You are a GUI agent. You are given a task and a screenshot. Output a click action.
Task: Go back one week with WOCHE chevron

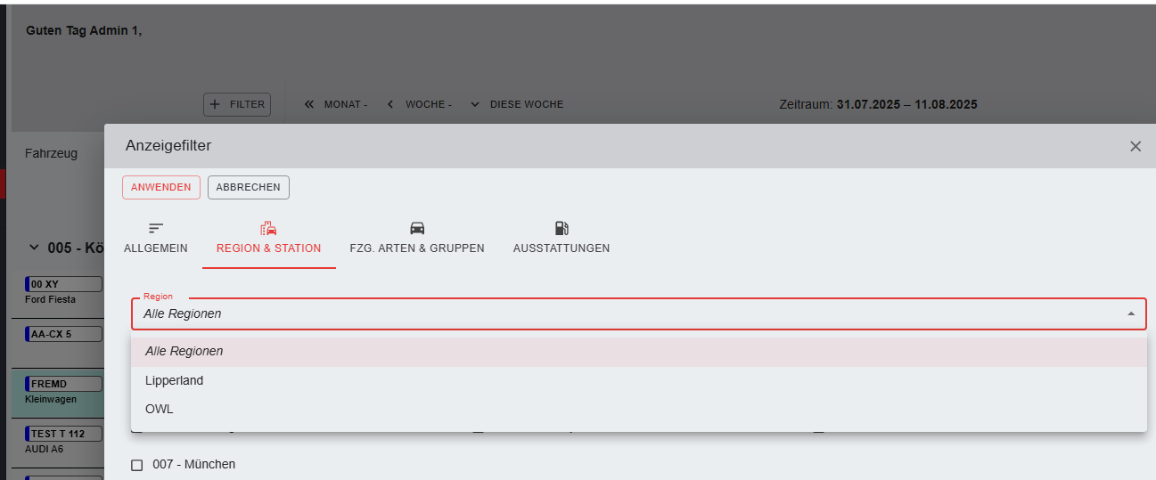[390, 104]
